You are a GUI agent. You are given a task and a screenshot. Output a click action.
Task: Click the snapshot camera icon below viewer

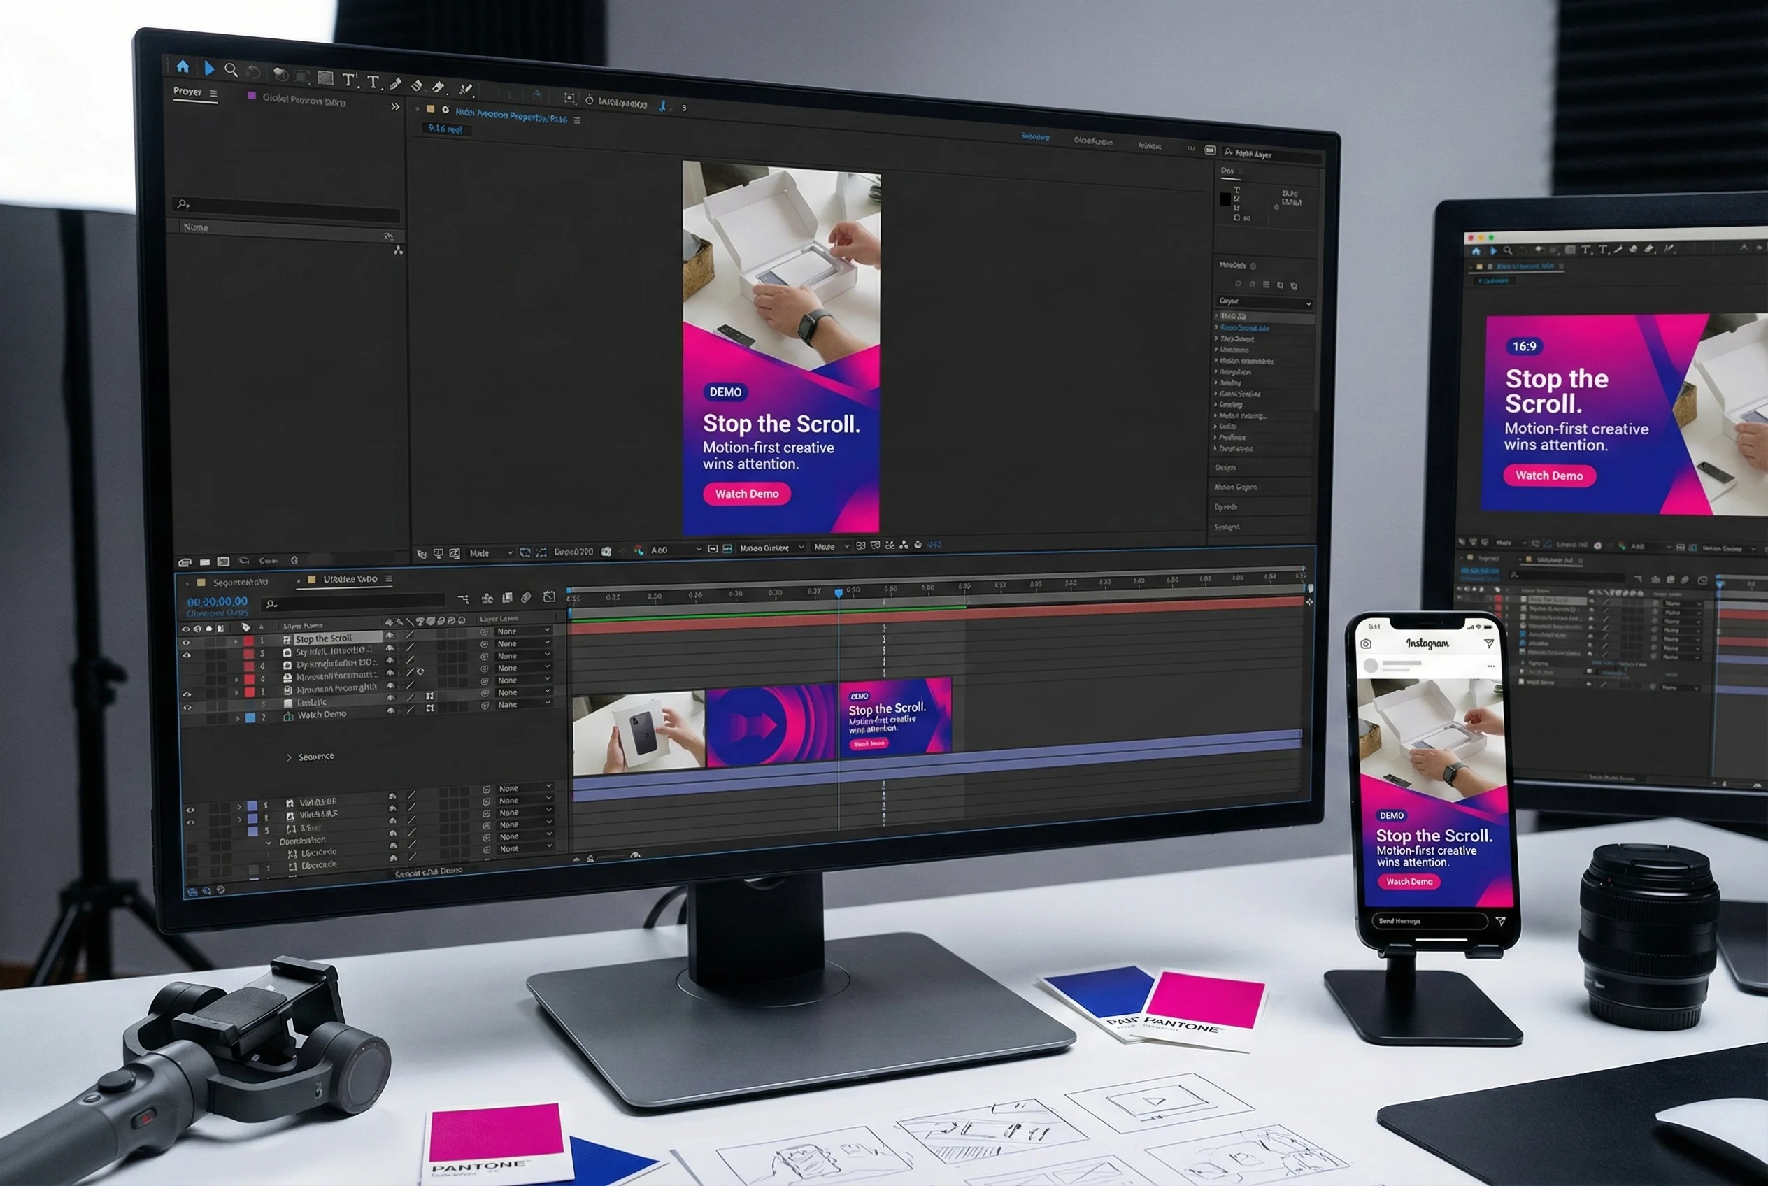point(606,552)
